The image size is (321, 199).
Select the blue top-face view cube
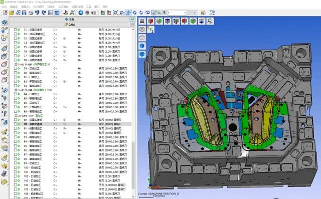[x=168, y=21]
